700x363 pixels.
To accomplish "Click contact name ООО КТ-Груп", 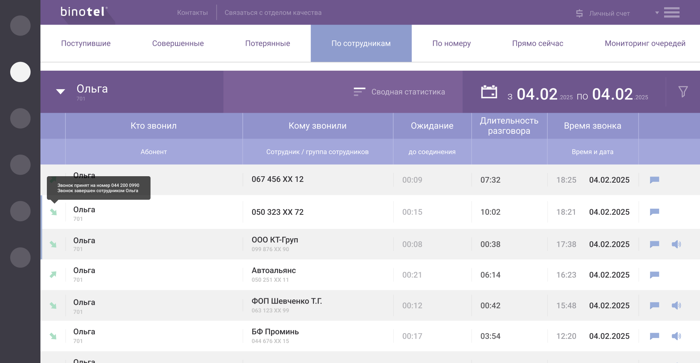I will click(275, 240).
